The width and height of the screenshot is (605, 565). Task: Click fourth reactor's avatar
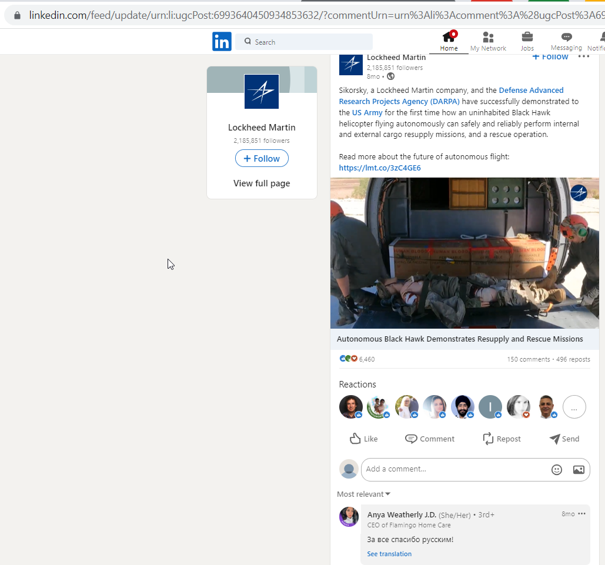(x=434, y=407)
